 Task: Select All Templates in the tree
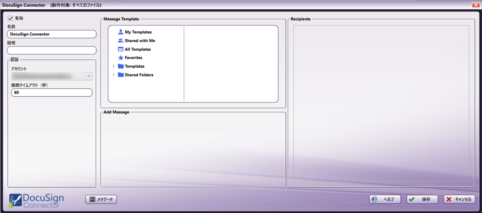pyautogui.click(x=138, y=49)
